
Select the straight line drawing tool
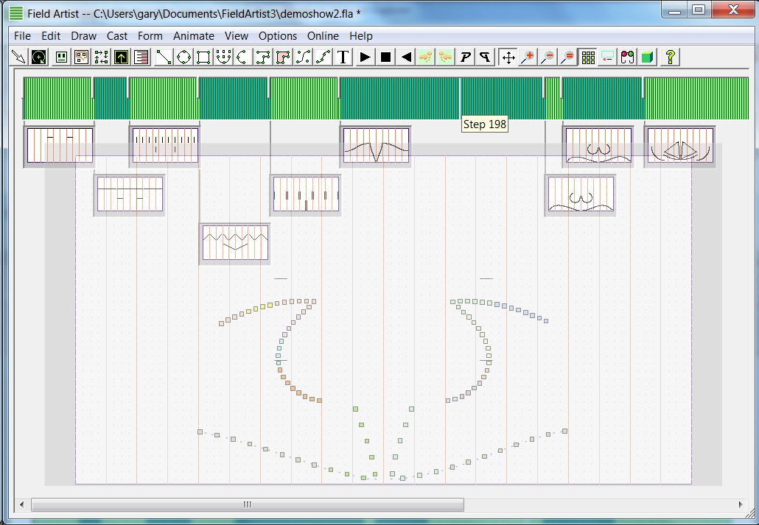pos(164,57)
